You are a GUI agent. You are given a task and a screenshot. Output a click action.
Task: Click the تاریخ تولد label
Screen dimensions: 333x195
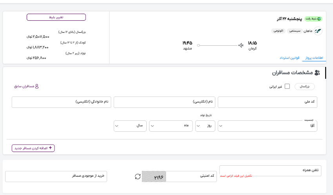click(x=206, y=115)
